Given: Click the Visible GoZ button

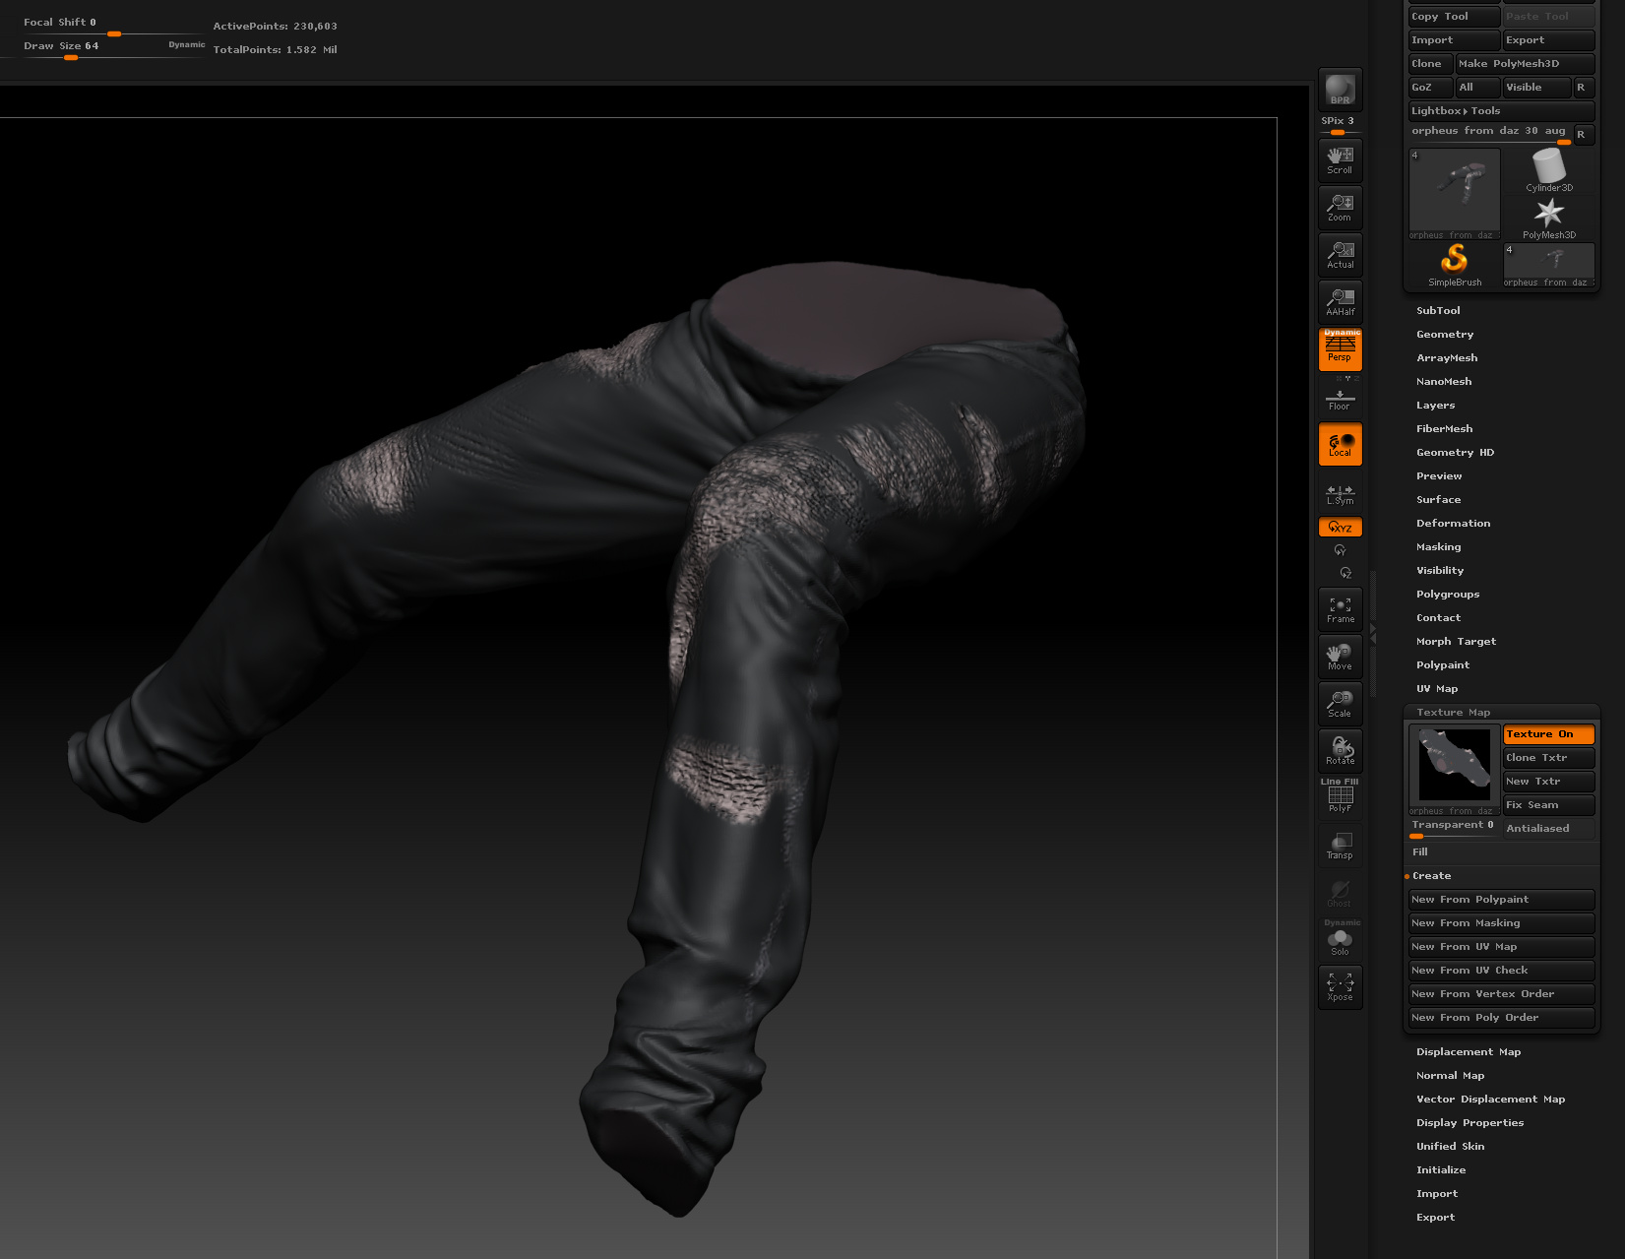Looking at the screenshot, I should point(1537,88).
